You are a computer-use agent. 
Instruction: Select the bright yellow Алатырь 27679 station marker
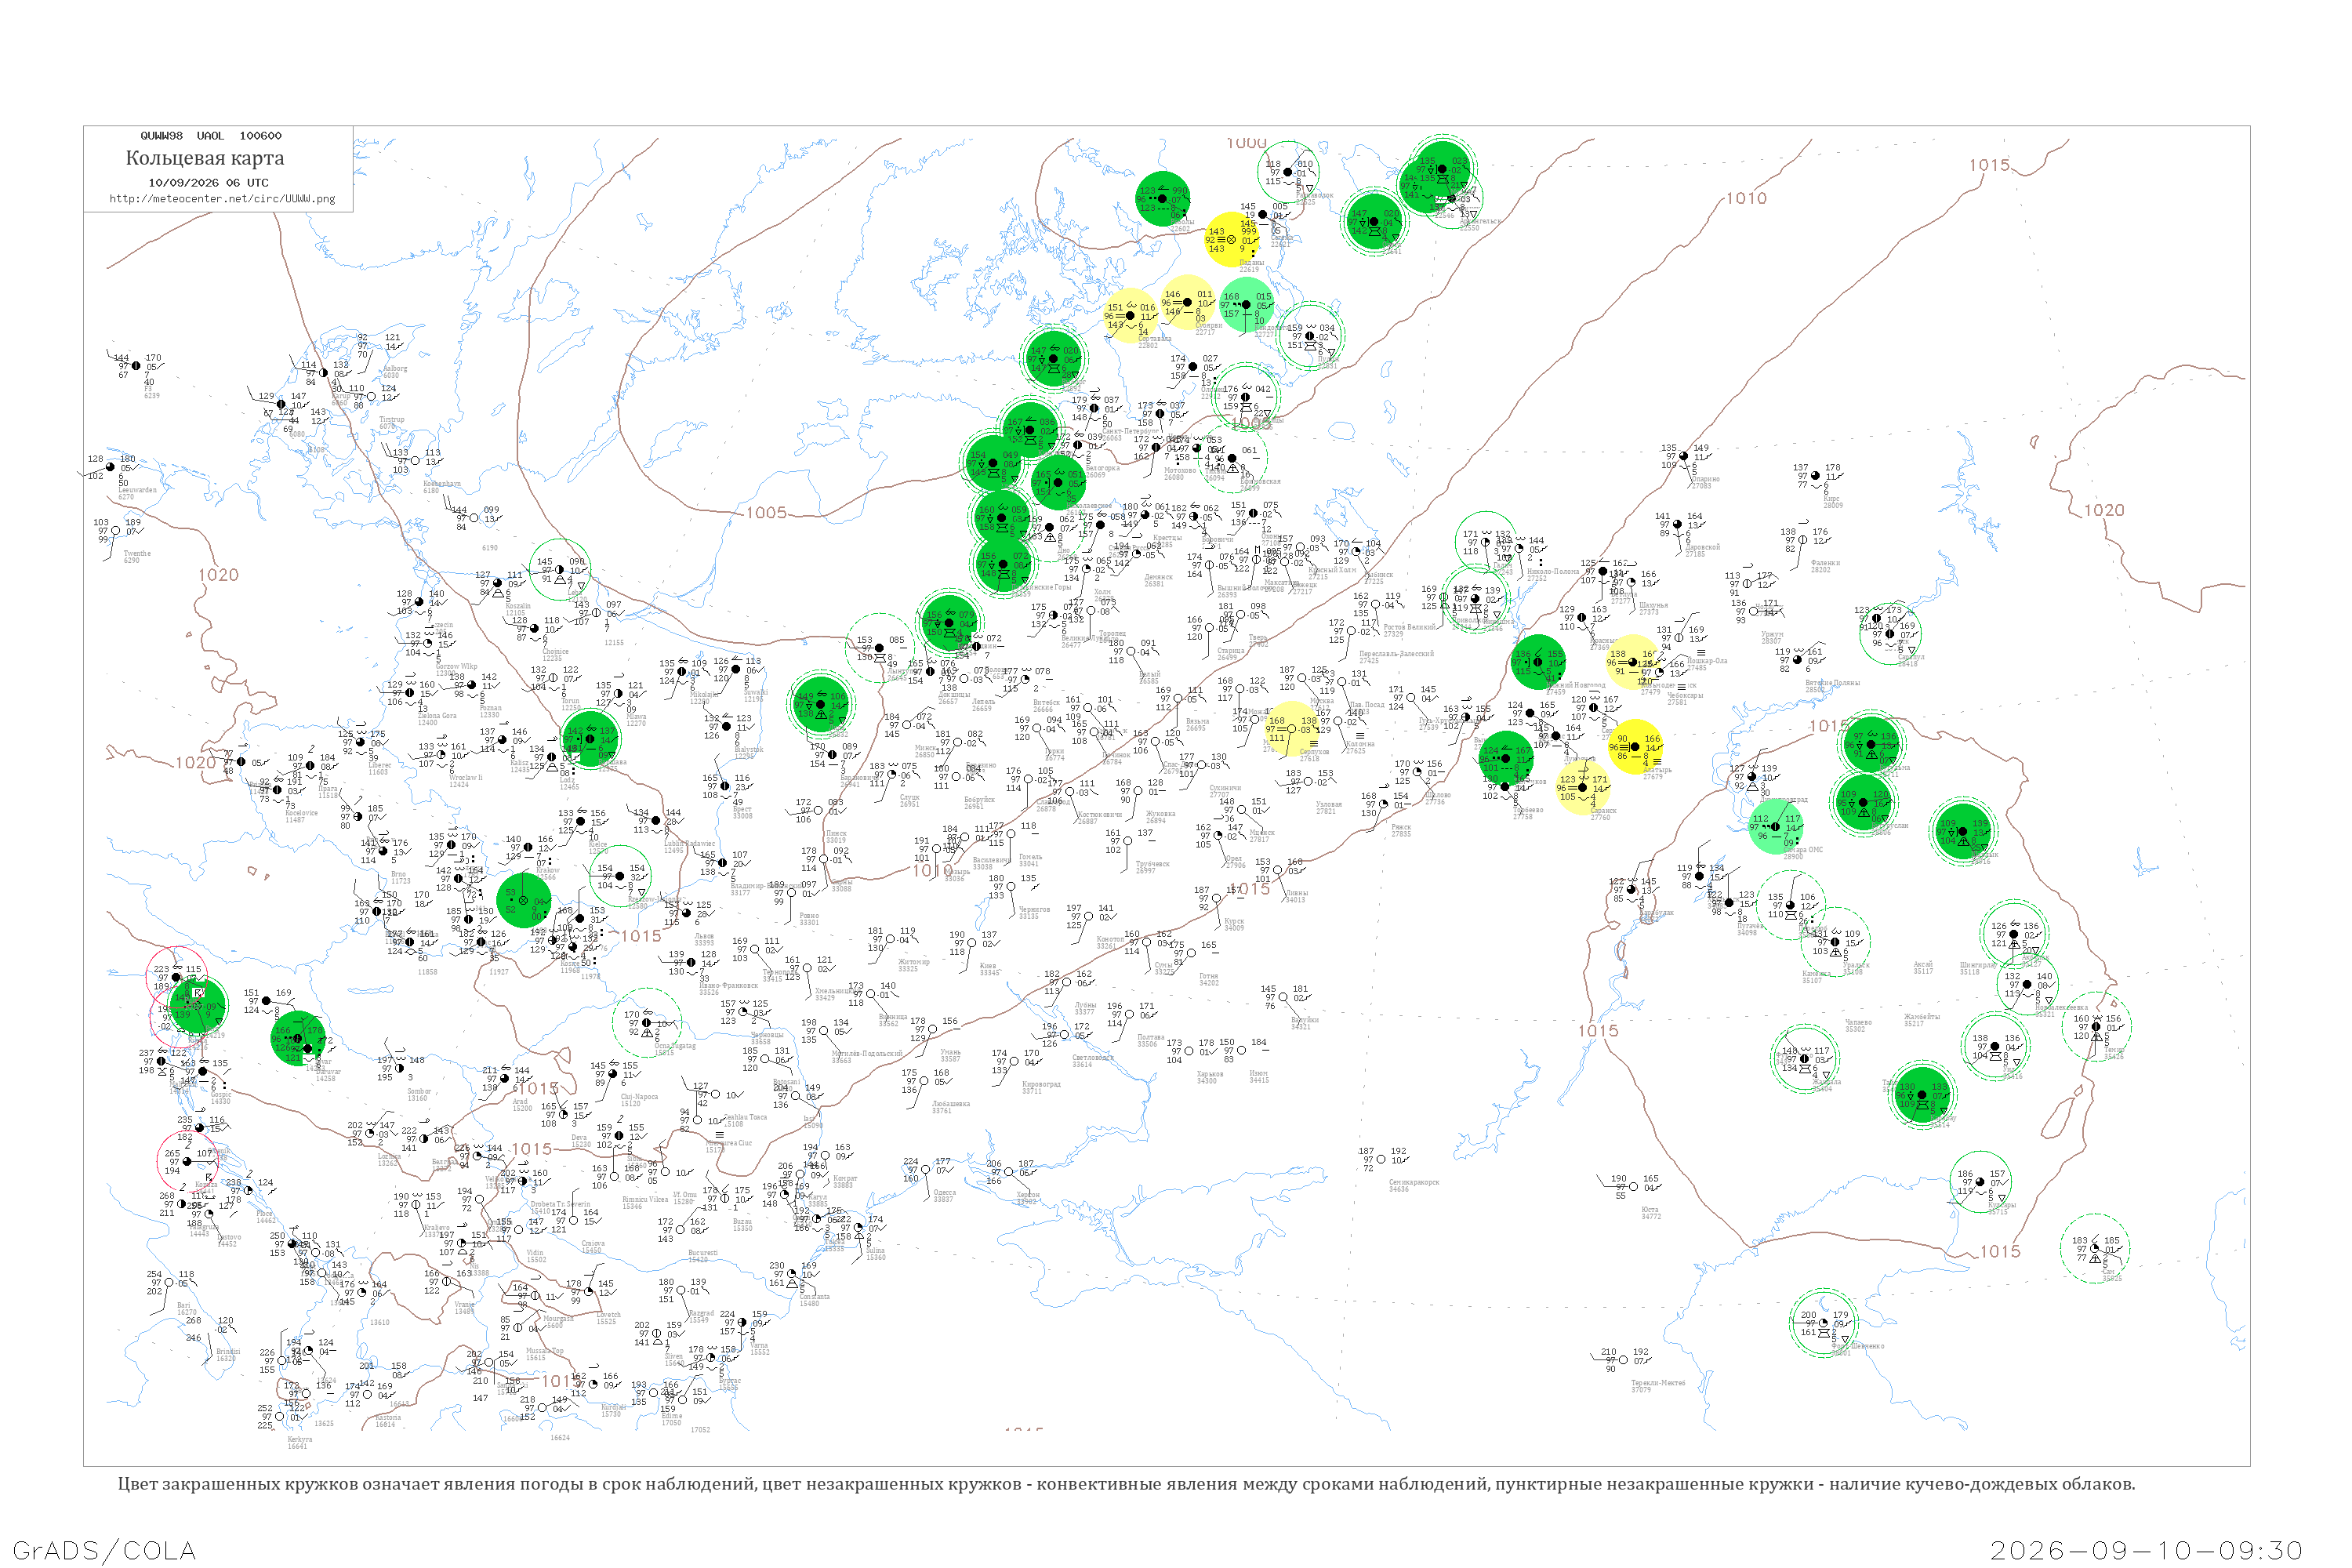tap(1635, 747)
